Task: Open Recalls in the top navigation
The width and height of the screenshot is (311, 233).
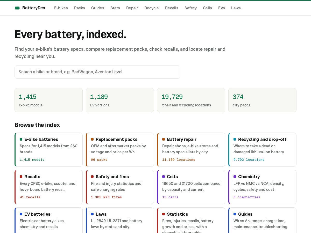Action: [x=172, y=8]
